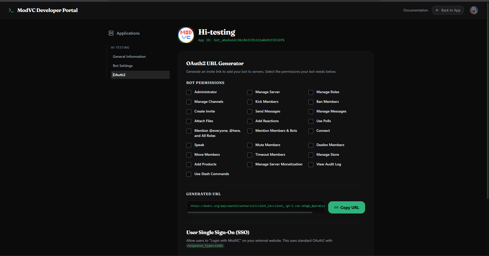Click the GENERATED URL label
Image resolution: width=489 pixels, height=256 pixels.
pyautogui.click(x=203, y=194)
